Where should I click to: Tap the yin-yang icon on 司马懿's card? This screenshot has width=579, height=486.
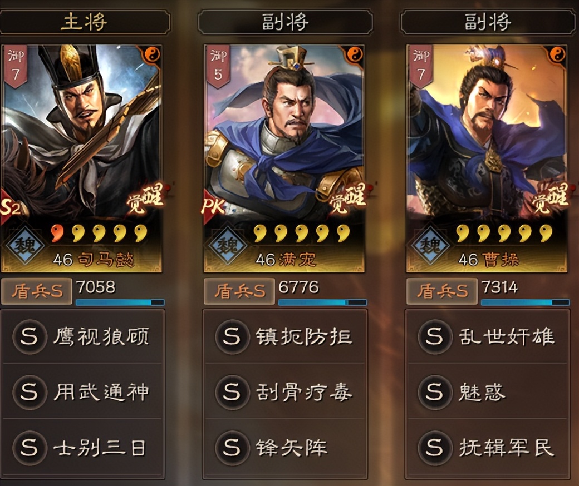(x=152, y=54)
